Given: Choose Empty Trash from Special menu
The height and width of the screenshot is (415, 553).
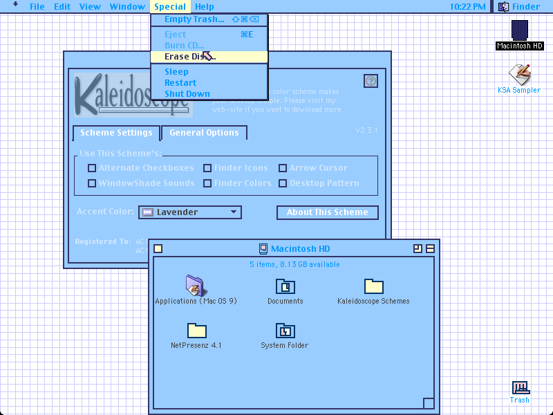Looking at the screenshot, I should coord(209,19).
